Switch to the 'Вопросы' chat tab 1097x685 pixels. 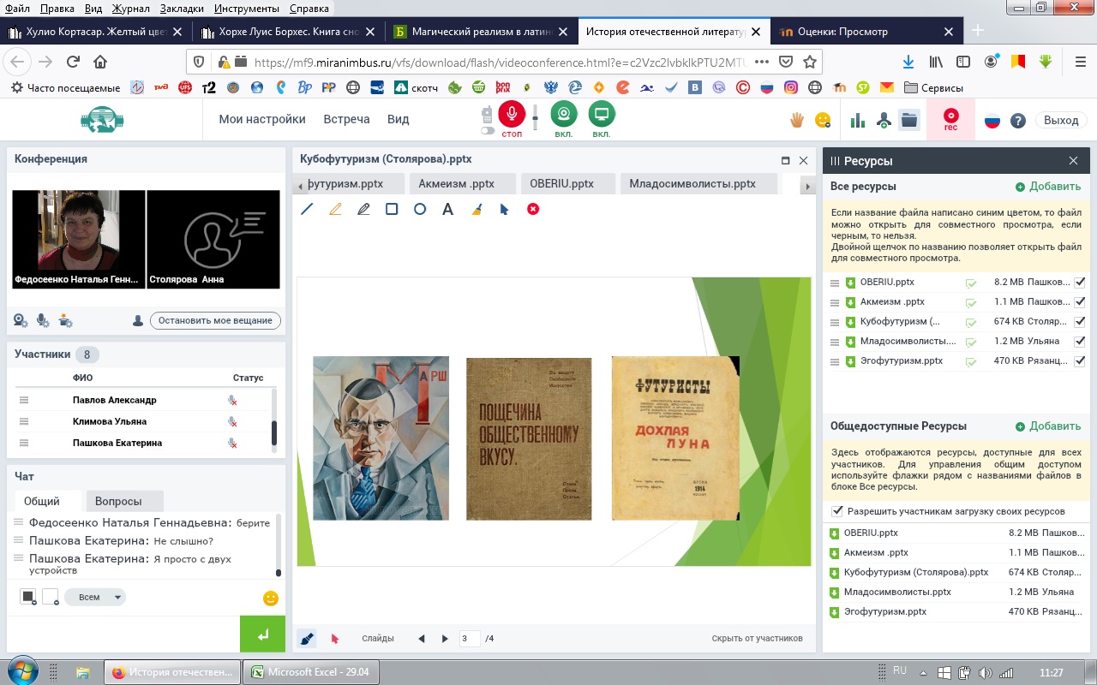pyautogui.click(x=118, y=502)
